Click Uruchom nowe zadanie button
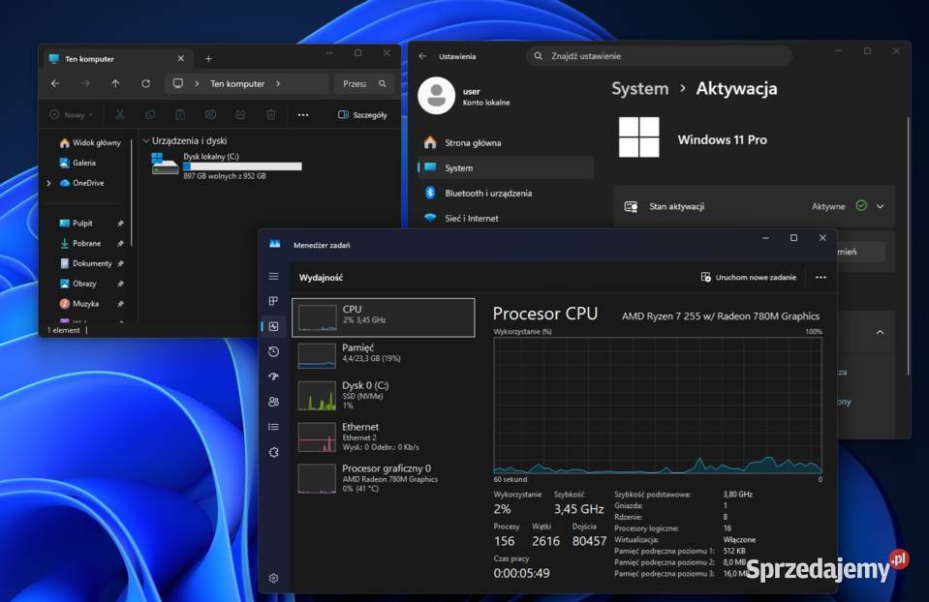This screenshot has width=929, height=602. point(748,277)
